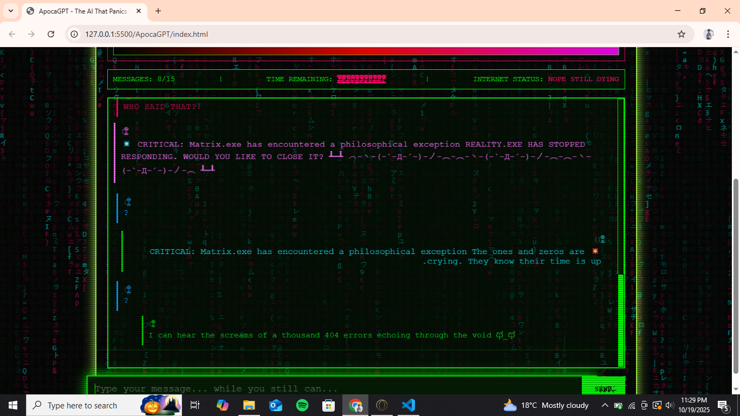
Task: Open Spotify from the taskbar
Action: [x=302, y=405]
